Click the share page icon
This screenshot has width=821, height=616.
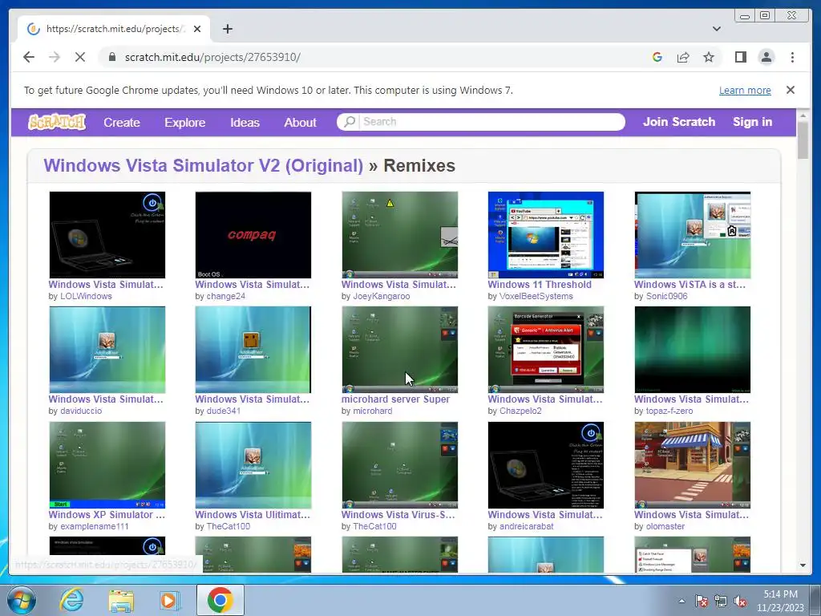(683, 57)
